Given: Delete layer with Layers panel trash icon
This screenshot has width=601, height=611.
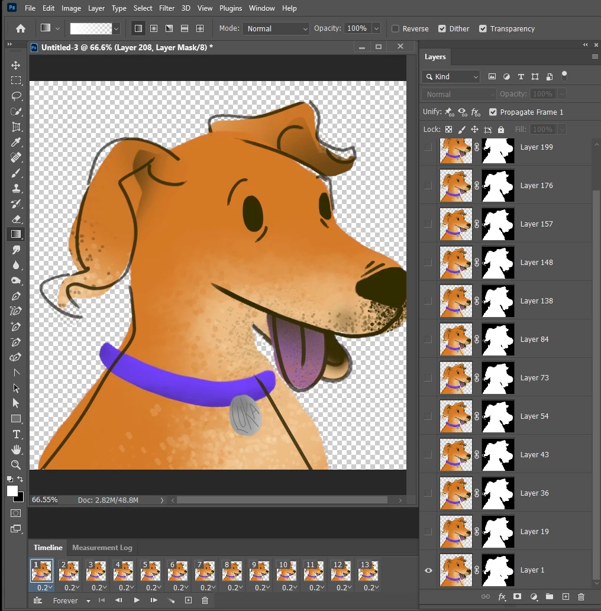Looking at the screenshot, I should pos(581,597).
